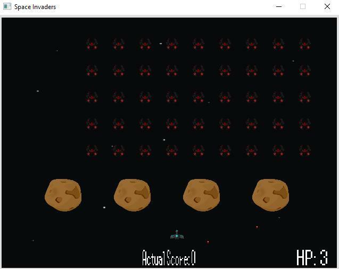Image resolution: width=339 pixels, height=269 pixels.
Task: Click the first invader in the third row
Action: [92, 97]
